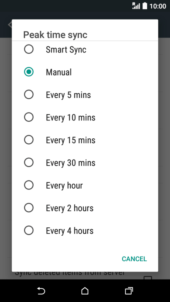170x302 pixels.
Task: Dismiss dialog with the CANCEL button
Action: (x=134, y=259)
